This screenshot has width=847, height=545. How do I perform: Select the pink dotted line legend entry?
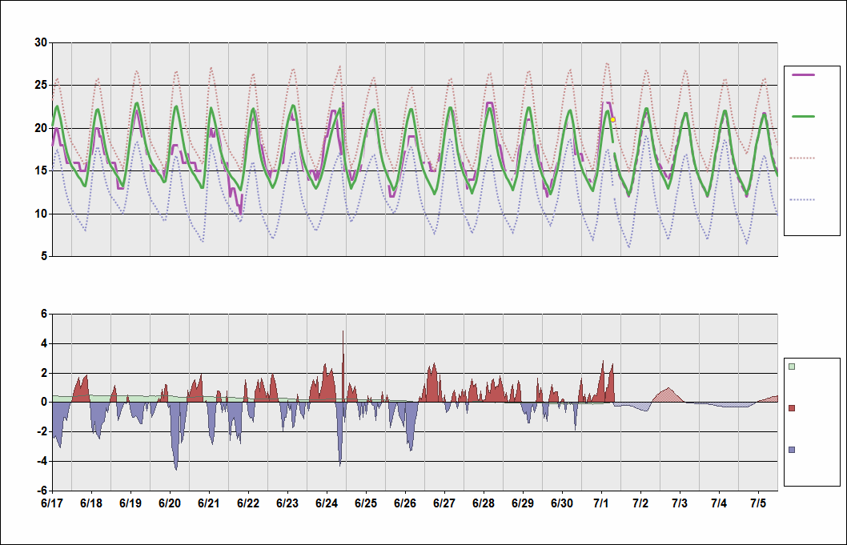802,158
